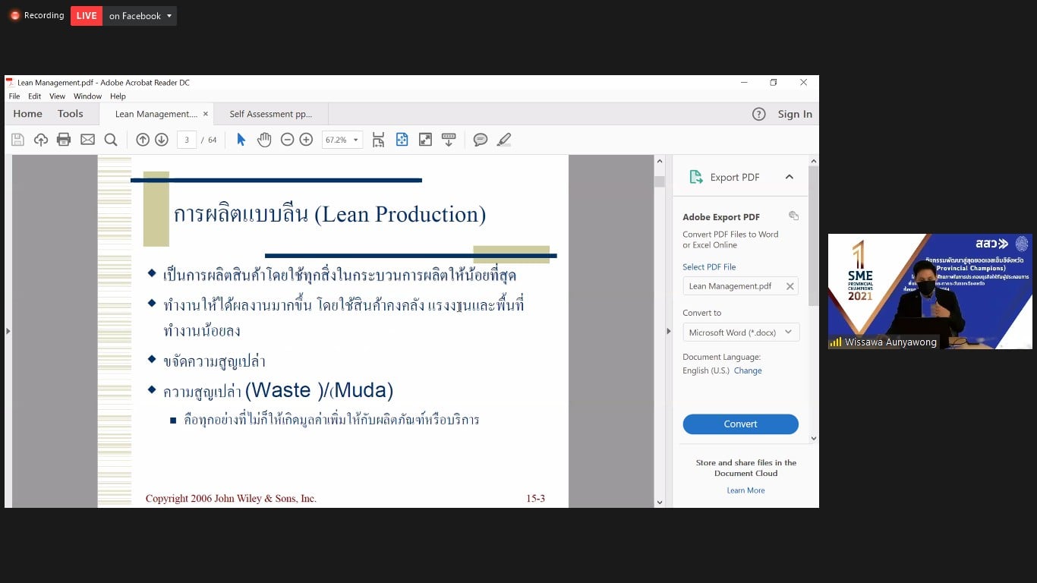
Task: Click the upload to cloud icon
Action: [x=41, y=140]
